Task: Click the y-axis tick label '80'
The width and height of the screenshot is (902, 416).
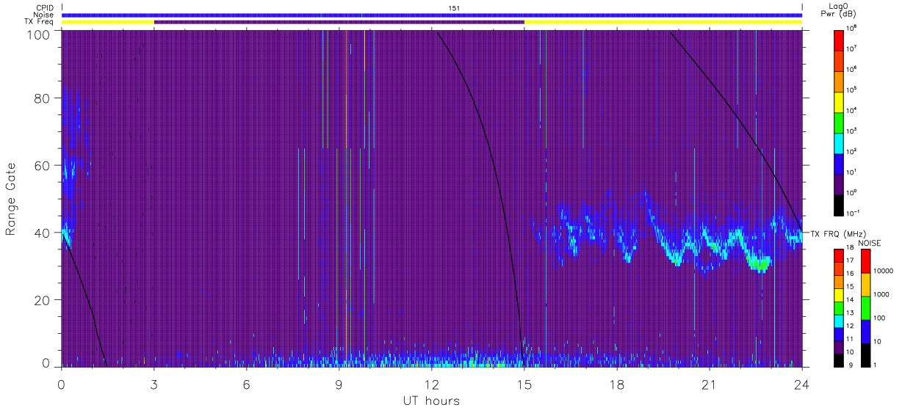Action: 42,98
